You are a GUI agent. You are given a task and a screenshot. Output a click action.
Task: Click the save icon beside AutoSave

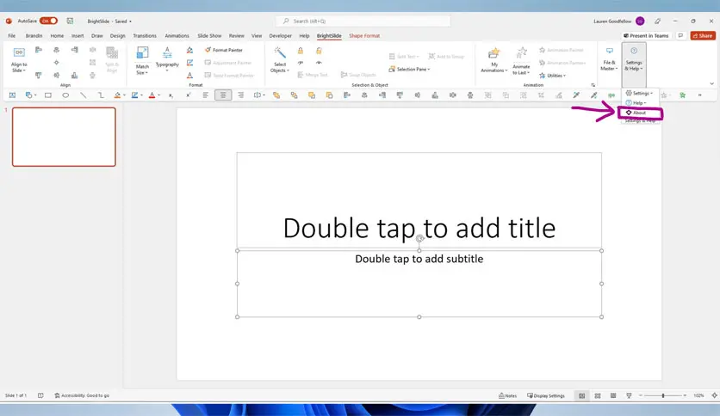point(70,21)
